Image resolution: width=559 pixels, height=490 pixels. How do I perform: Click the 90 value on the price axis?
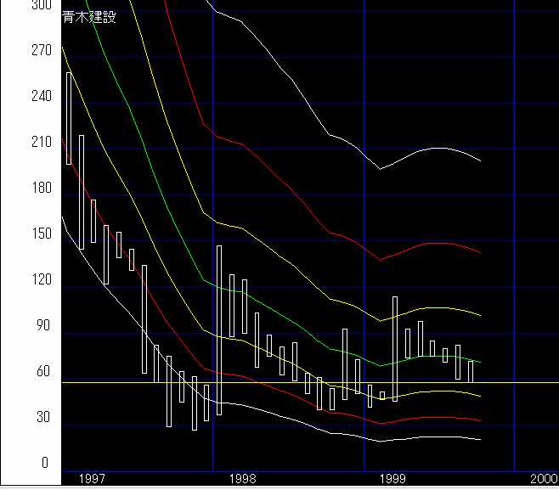tap(39, 326)
